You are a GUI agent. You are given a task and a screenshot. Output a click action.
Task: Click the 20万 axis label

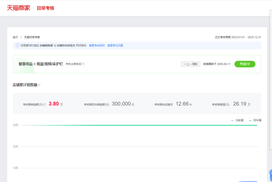(15, 146)
